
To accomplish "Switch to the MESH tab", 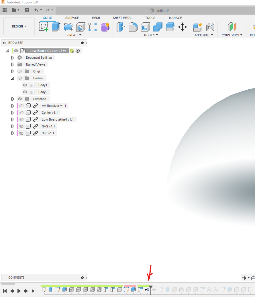I will (96, 18).
